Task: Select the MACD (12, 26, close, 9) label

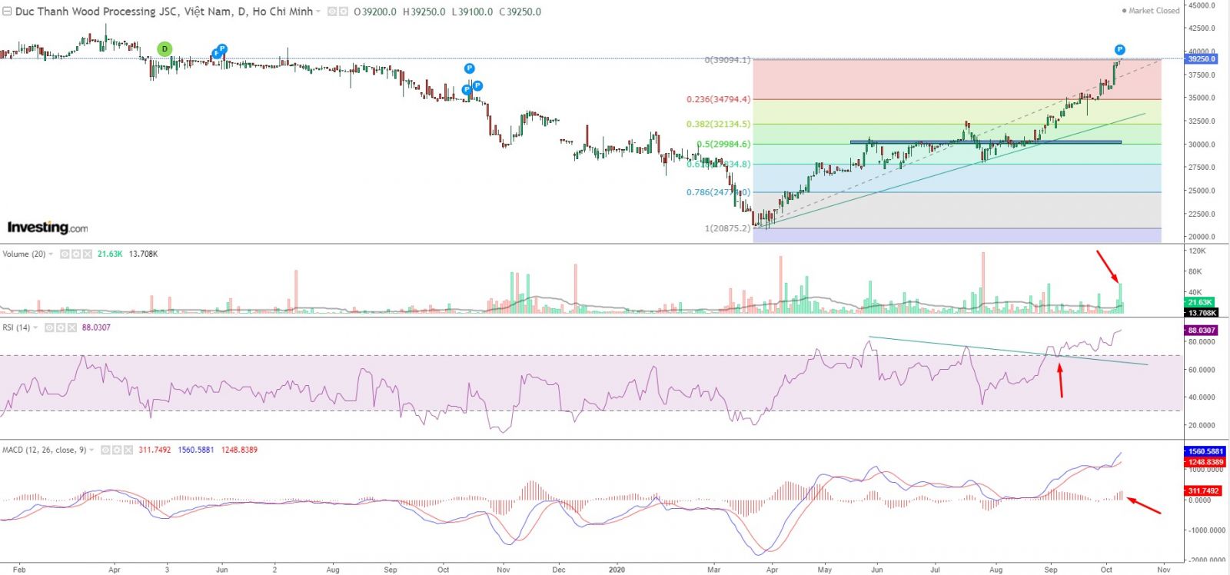Action: [x=45, y=450]
